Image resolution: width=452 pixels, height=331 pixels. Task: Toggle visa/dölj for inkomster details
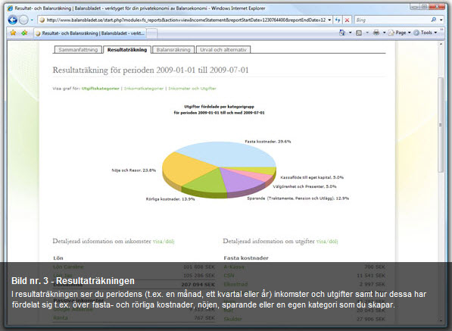tap(164, 242)
